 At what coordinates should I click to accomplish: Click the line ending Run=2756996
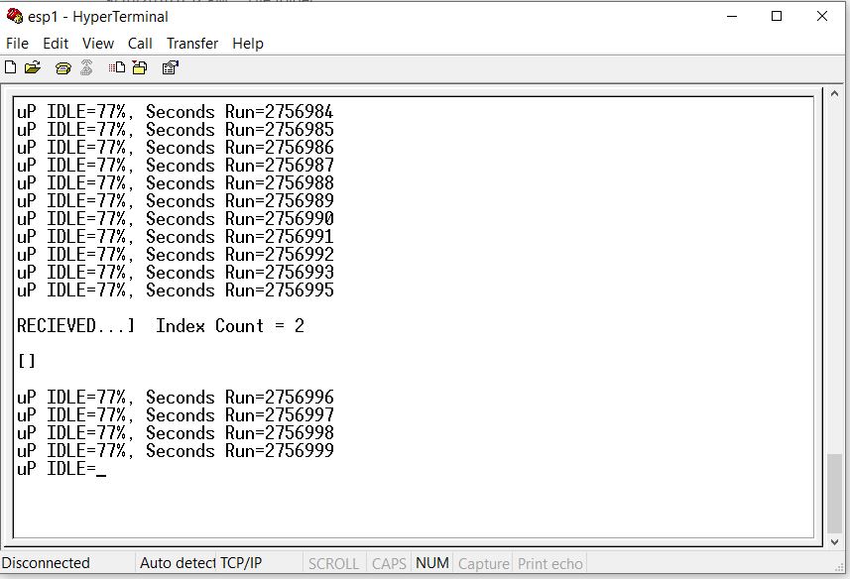tap(176, 397)
